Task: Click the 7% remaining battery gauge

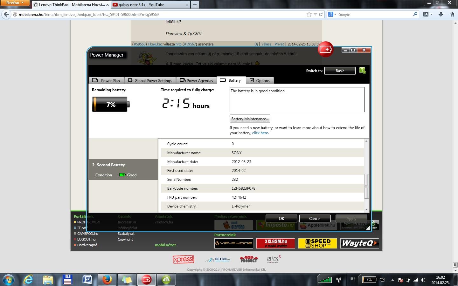Action: 111,104
